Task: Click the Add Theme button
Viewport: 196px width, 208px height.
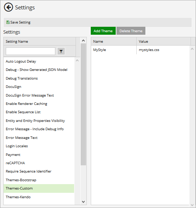Action: (x=103, y=31)
